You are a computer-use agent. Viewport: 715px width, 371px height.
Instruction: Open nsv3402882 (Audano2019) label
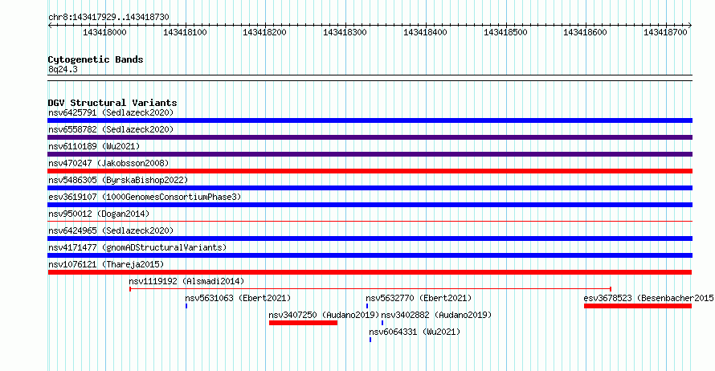click(436, 315)
